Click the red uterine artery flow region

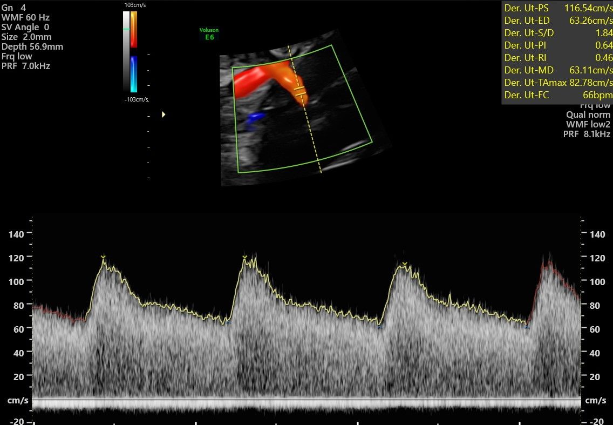(x=250, y=80)
